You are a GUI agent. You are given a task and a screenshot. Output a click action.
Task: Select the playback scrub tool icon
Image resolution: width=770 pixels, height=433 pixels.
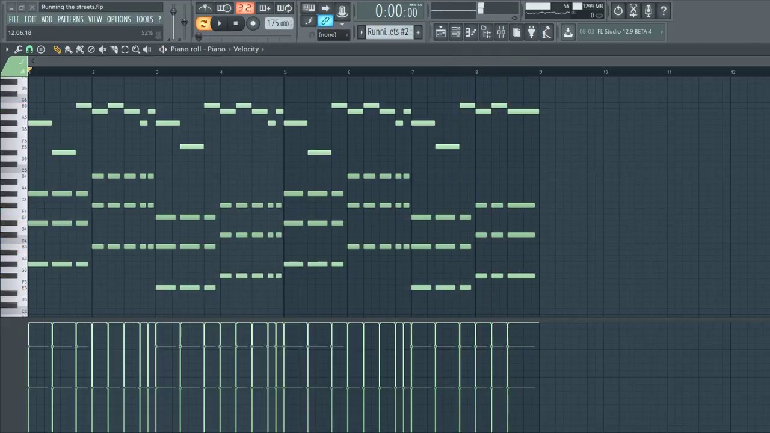[147, 49]
